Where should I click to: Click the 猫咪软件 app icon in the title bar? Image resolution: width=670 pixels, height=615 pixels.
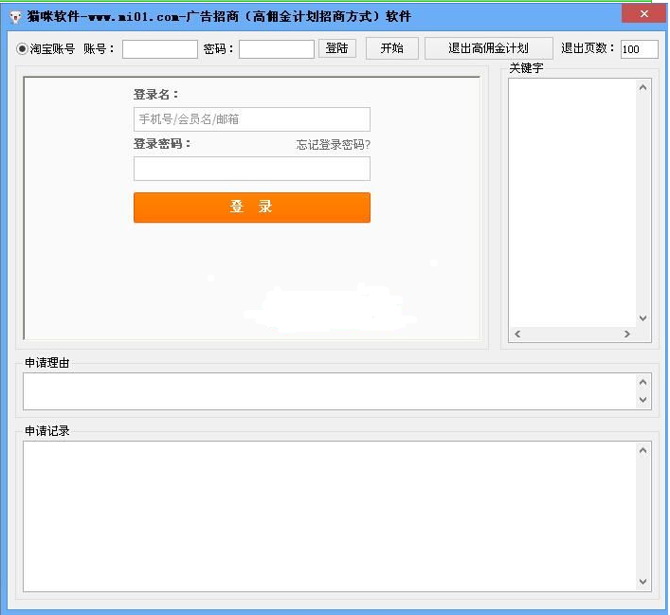[15, 17]
